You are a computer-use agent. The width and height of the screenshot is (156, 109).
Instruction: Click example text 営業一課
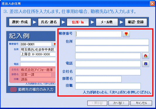[28, 75]
